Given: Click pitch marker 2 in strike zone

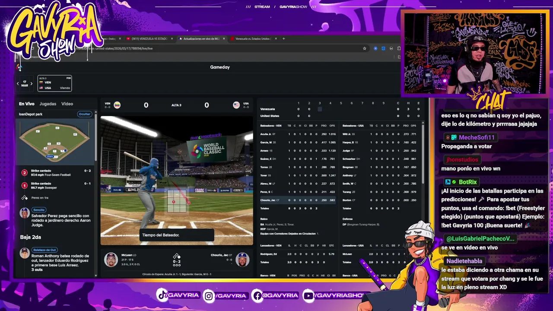Looking at the screenshot, I should (188, 202).
